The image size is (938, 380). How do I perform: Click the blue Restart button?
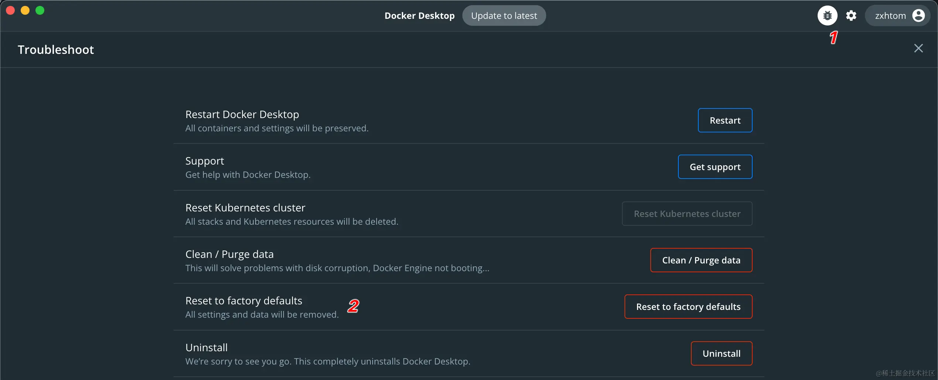pyautogui.click(x=725, y=120)
